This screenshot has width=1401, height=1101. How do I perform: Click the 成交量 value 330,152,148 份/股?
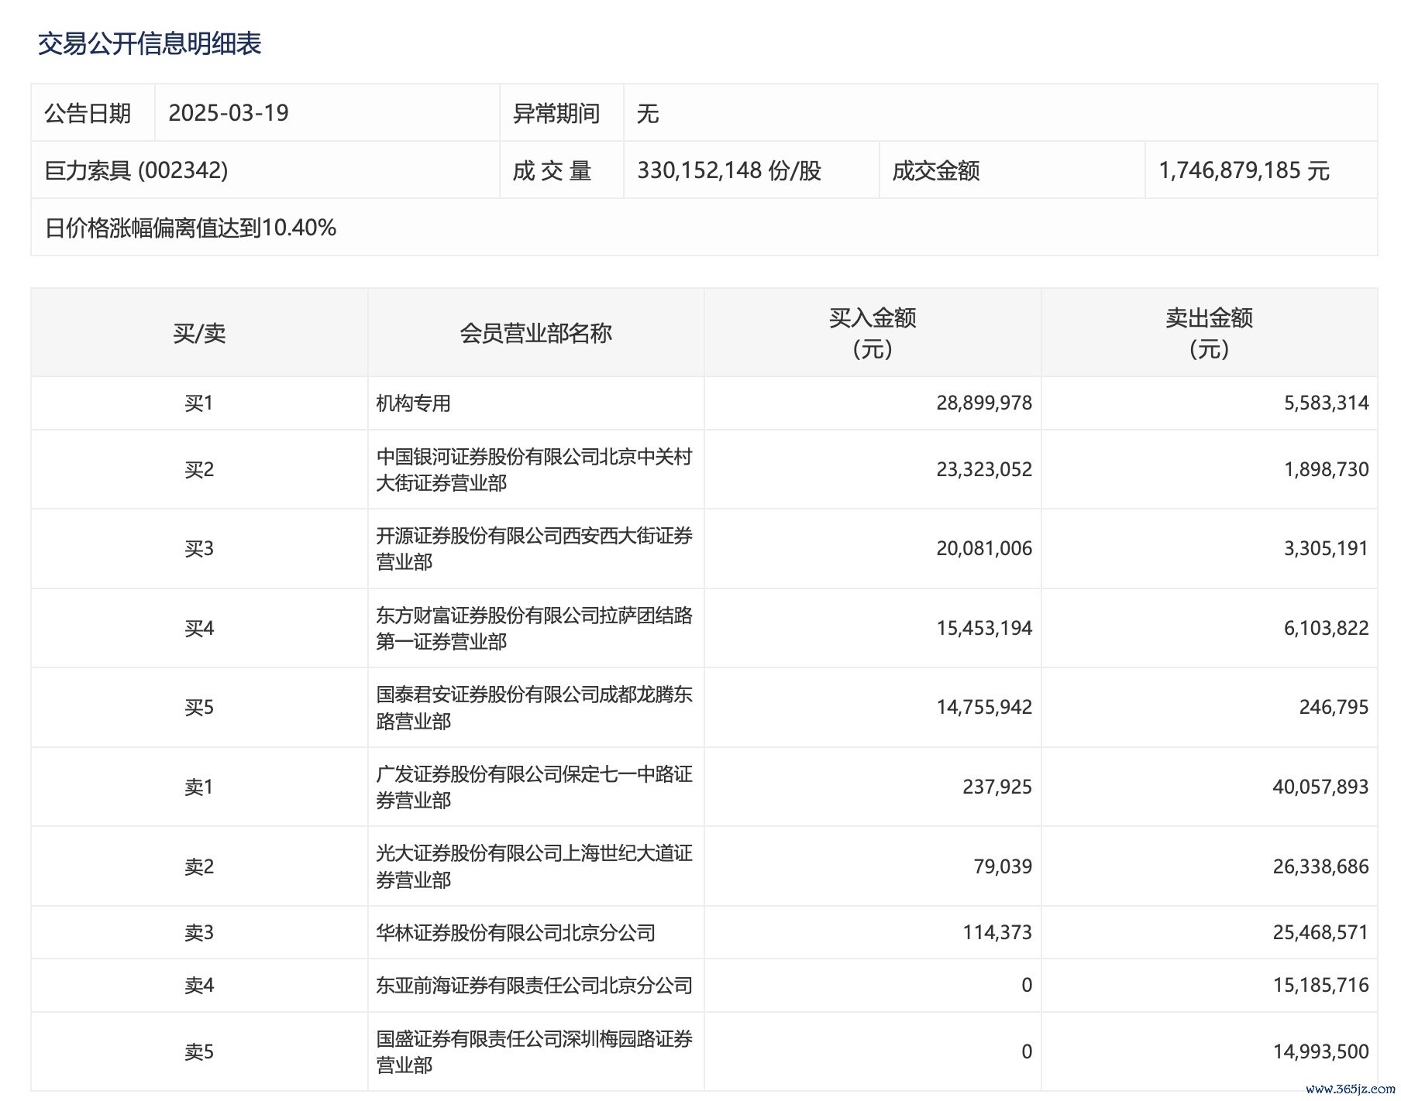point(728,170)
